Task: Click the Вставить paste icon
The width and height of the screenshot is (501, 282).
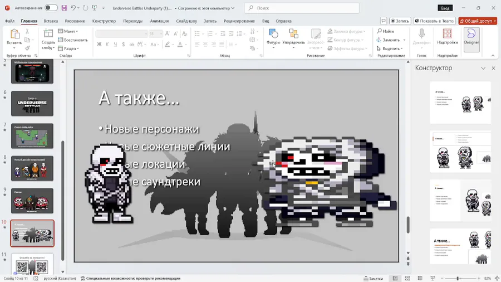Action: click(14, 34)
